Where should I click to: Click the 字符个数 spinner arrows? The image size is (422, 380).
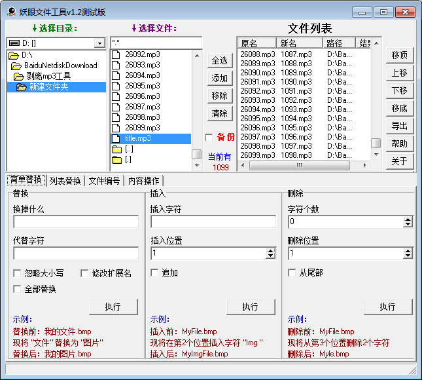point(408,222)
